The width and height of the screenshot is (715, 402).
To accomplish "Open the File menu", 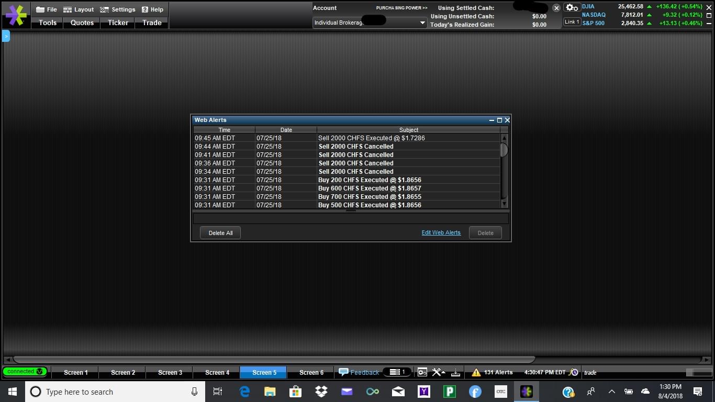I will click(x=47, y=9).
